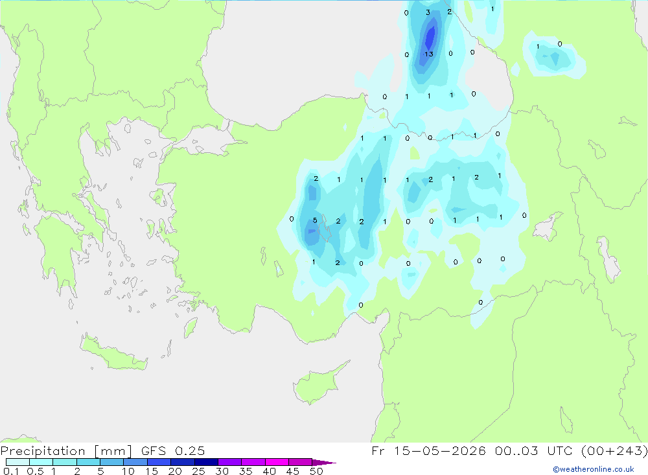Select the legend swatch between 1 and 2
The height and width of the screenshot is (475, 648).
click(x=65, y=462)
